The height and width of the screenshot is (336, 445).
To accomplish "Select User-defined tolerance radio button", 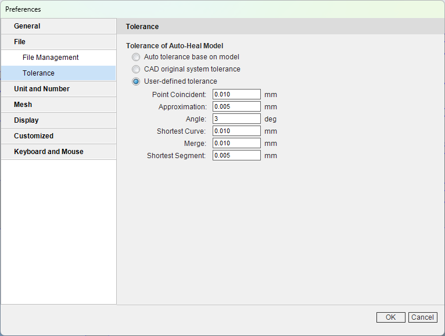I will click(x=136, y=81).
